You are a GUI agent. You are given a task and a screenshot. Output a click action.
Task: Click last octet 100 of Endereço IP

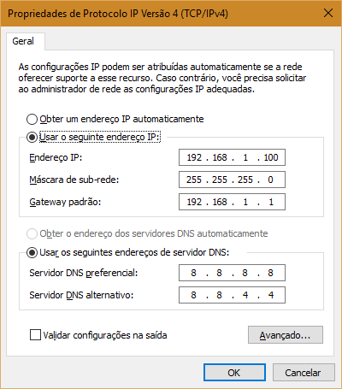pyautogui.click(x=271, y=157)
